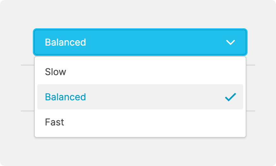
Task: Set speed to Fast in list
Action: (140, 122)
